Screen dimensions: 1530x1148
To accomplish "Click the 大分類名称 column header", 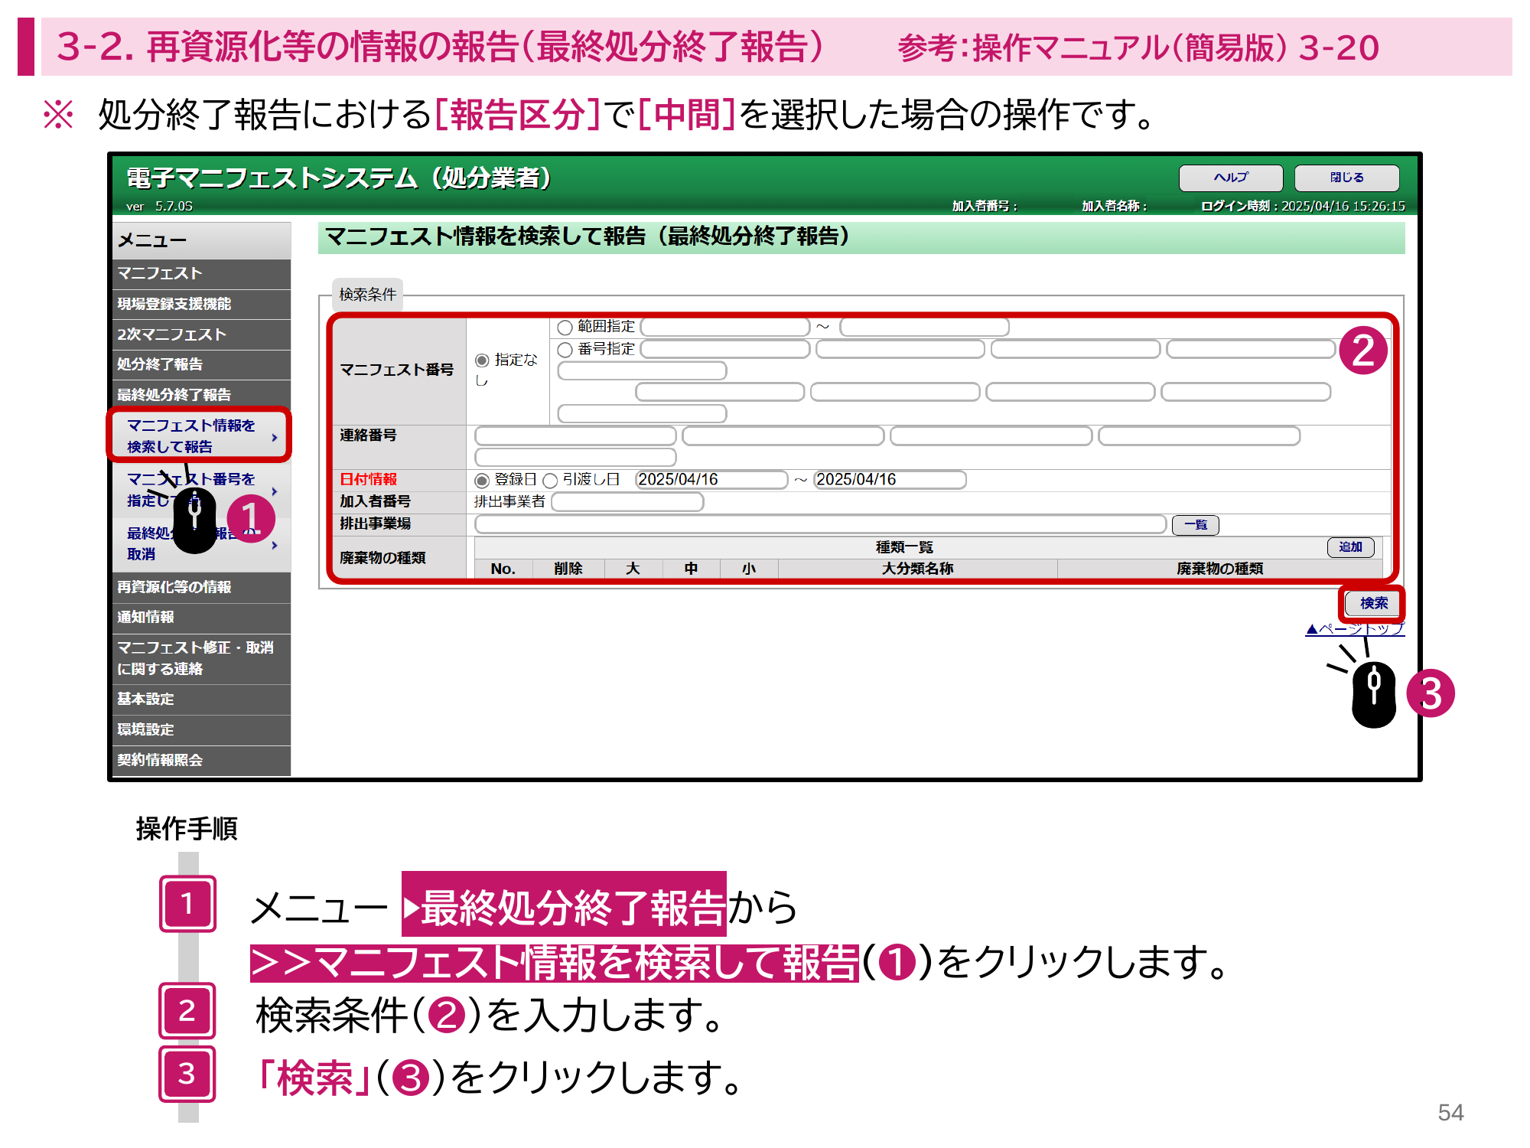I will point(917,569).
